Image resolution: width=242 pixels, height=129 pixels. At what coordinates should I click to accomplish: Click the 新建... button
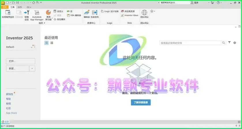18,69
